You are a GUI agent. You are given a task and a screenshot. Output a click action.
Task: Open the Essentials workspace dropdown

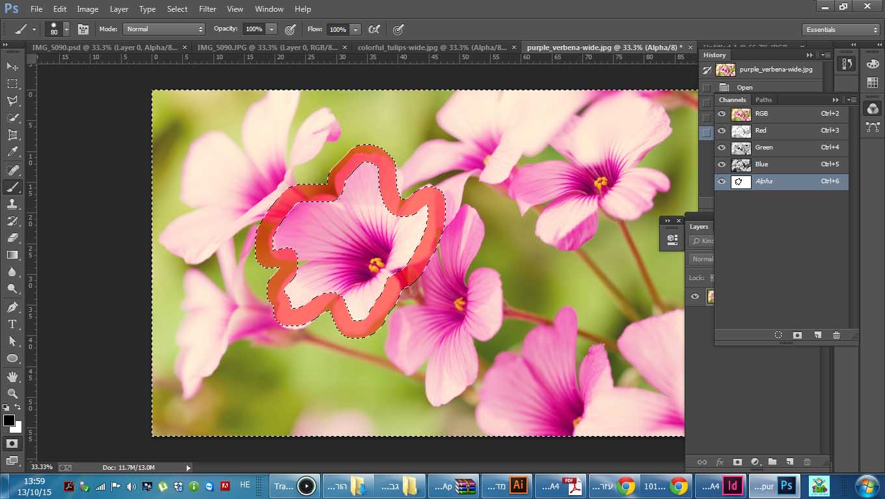(x=841, y=29)
